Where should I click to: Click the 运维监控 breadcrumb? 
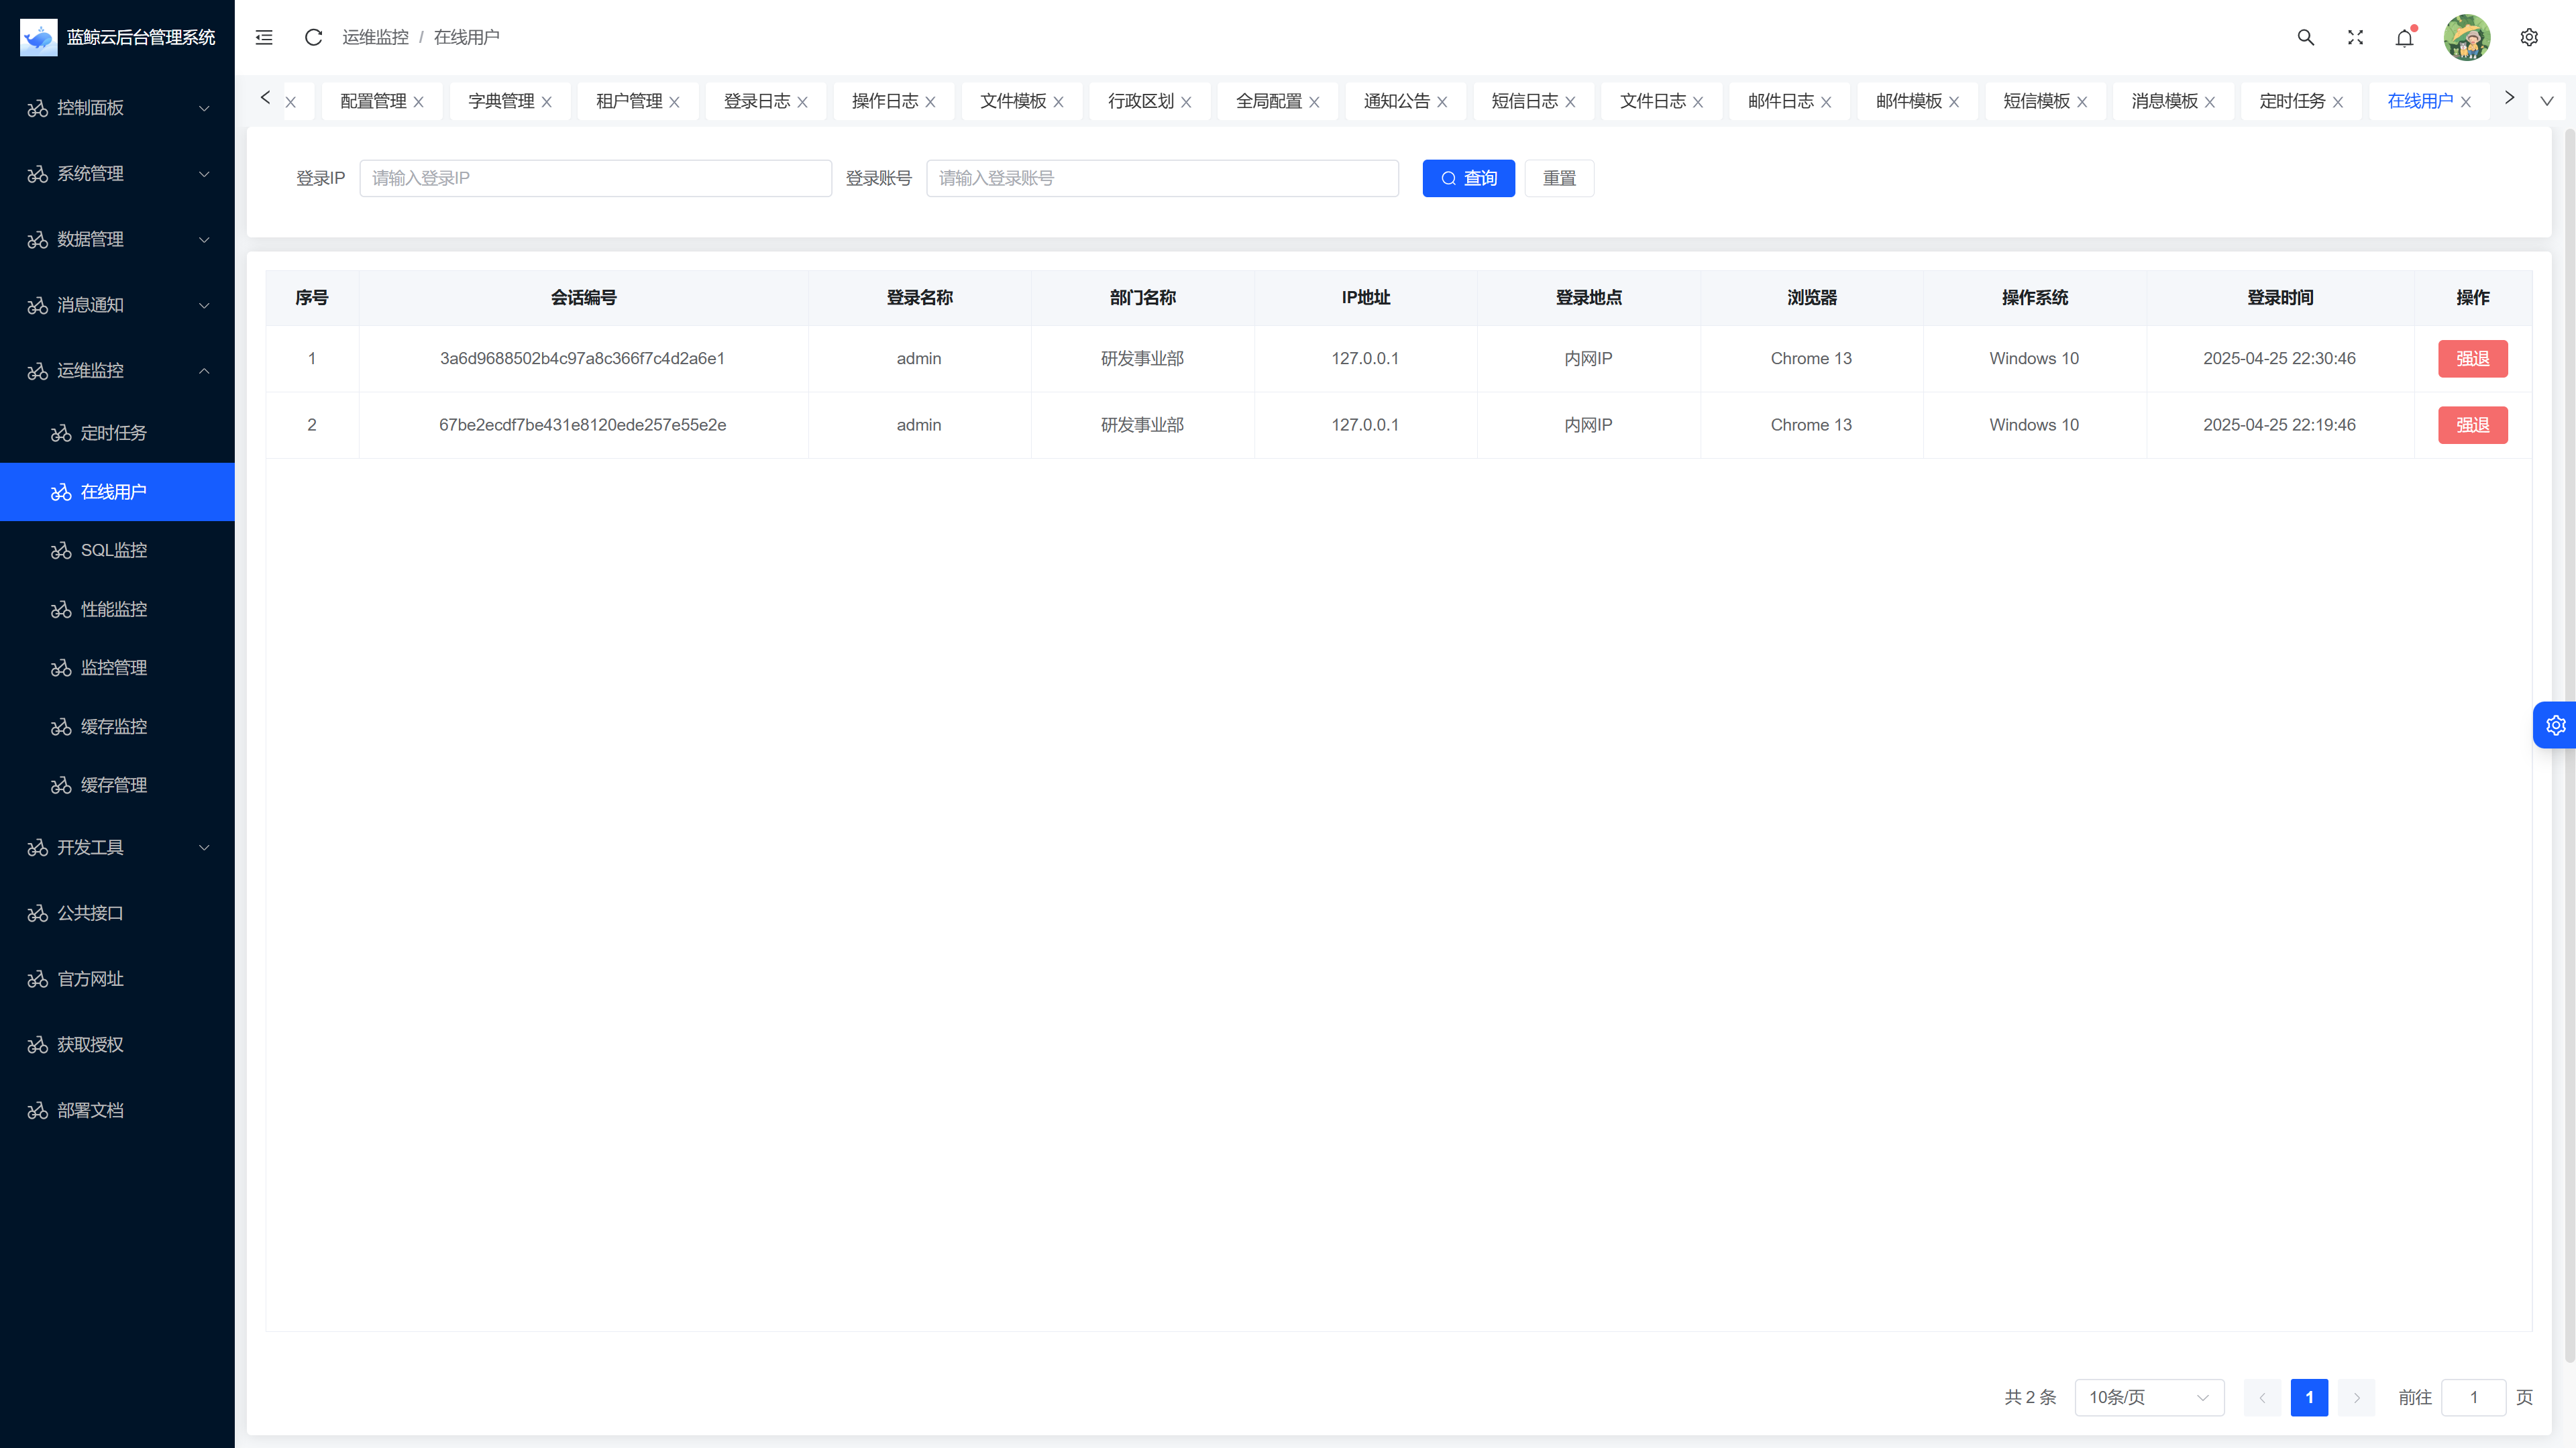point(375,37)
